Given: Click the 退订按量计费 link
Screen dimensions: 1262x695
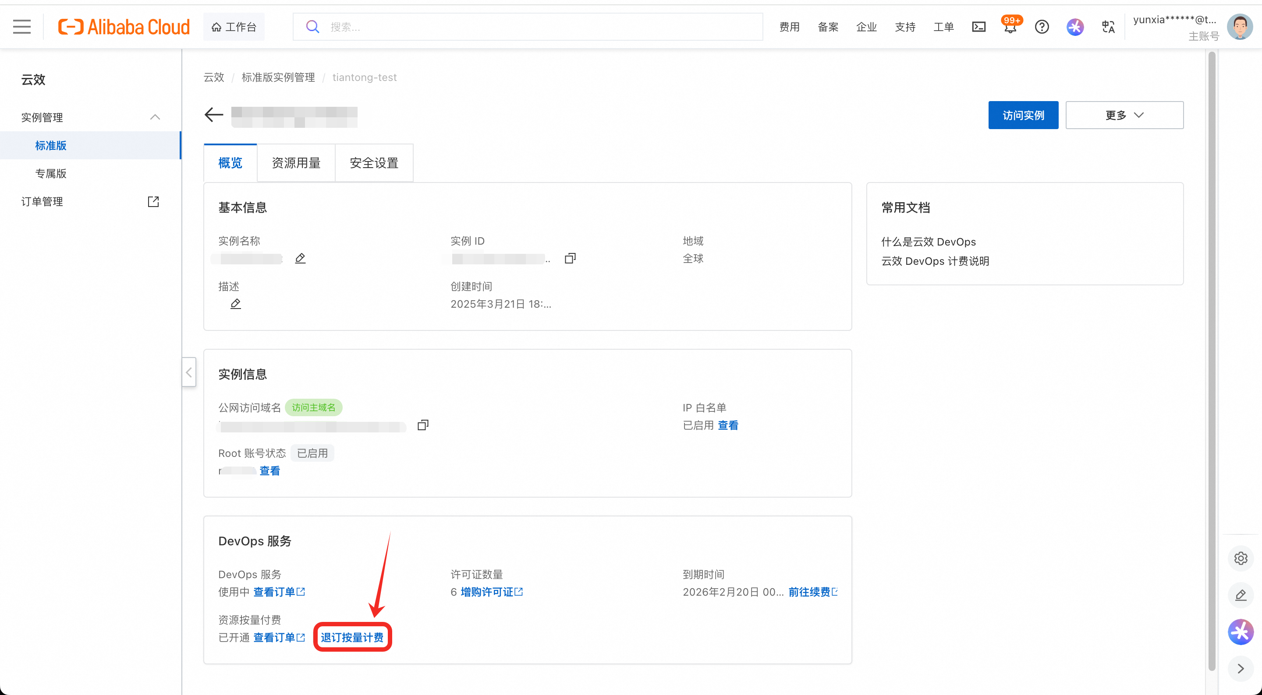Looking at the screenshot, I should pyautogui.click(x=352, y=637).
